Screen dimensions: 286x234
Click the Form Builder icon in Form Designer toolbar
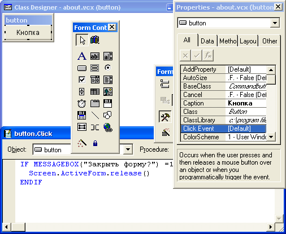tap(166, 133)
